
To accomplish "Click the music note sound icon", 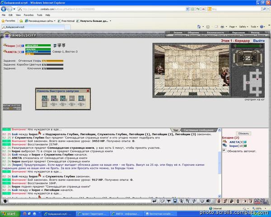I will coord(194,201).
